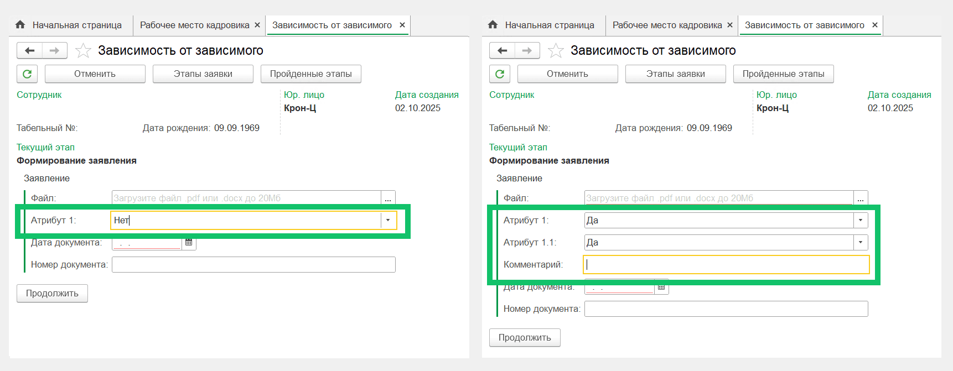Image resolution: width=953 pixels, height=371 pixels.
Task: Click the file browse button in the right form
Action: click(x=861, y=198)
